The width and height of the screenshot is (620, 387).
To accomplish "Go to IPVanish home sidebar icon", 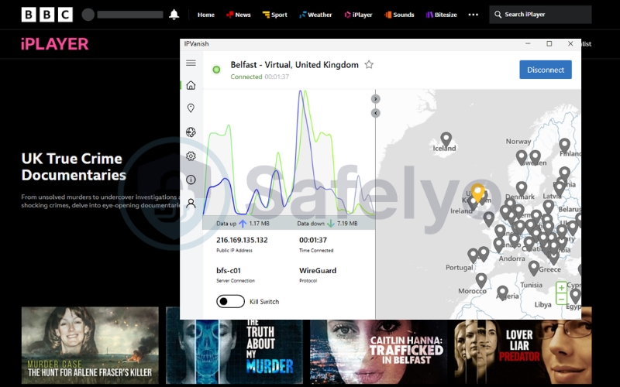I will click(191, 85).
